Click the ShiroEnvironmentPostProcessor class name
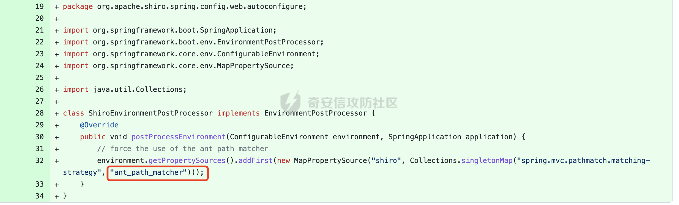679x205 pixels. click(151, 113)
